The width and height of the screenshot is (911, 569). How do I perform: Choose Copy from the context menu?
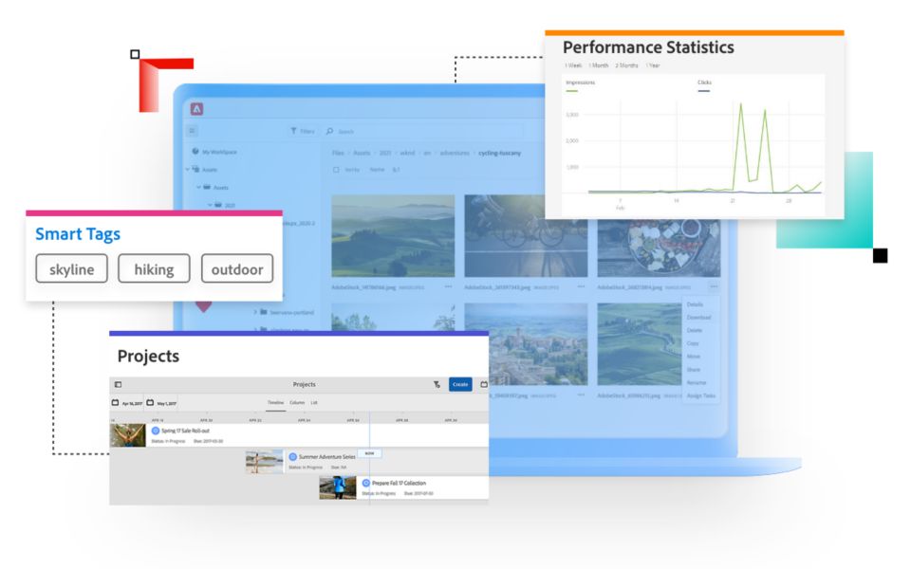point(693,343)
